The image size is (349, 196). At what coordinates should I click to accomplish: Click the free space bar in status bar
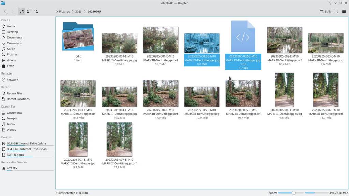tap(317, 193)
